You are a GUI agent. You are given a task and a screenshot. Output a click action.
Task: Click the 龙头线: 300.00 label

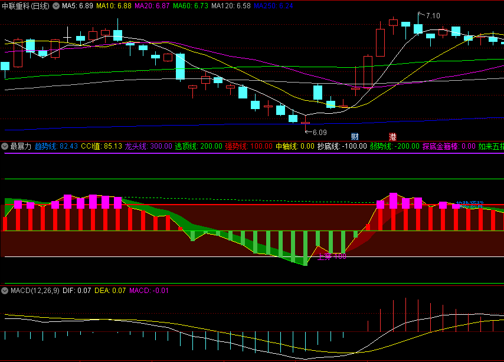tap(149, 146)
